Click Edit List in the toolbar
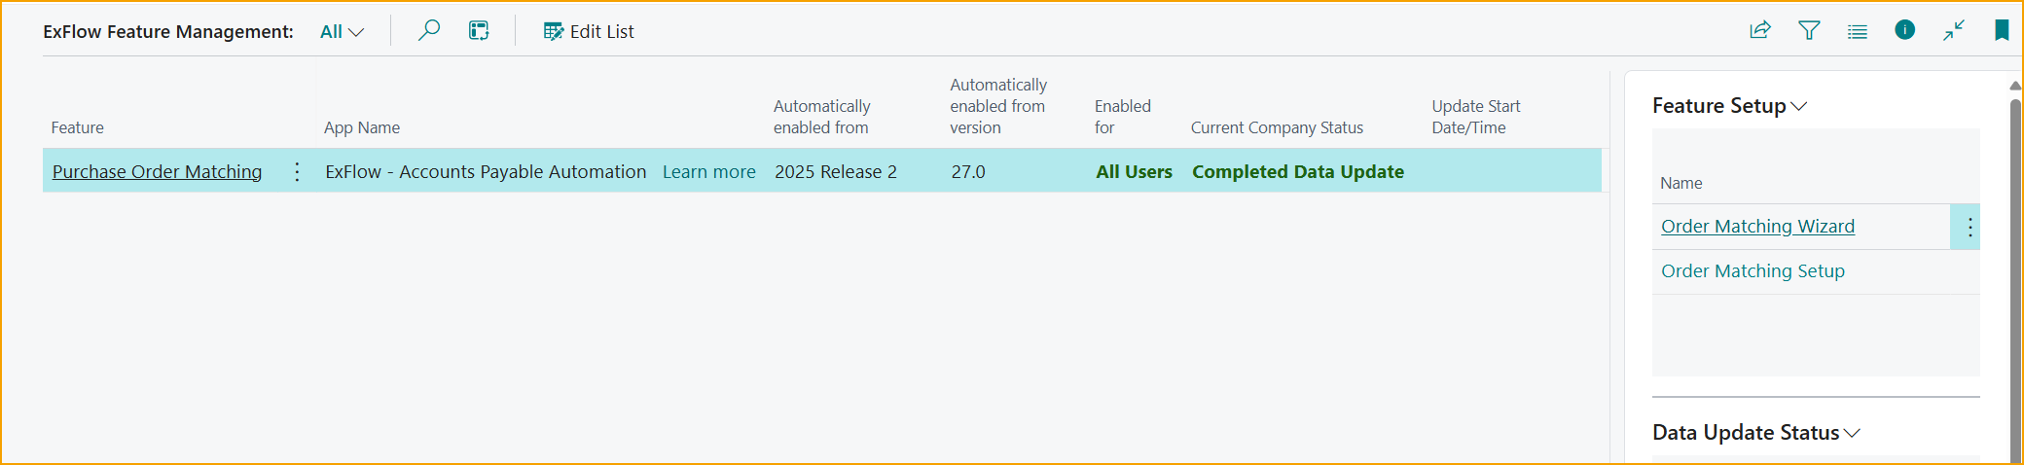This screenshot has width=2024, height=465. pos(589,32)
